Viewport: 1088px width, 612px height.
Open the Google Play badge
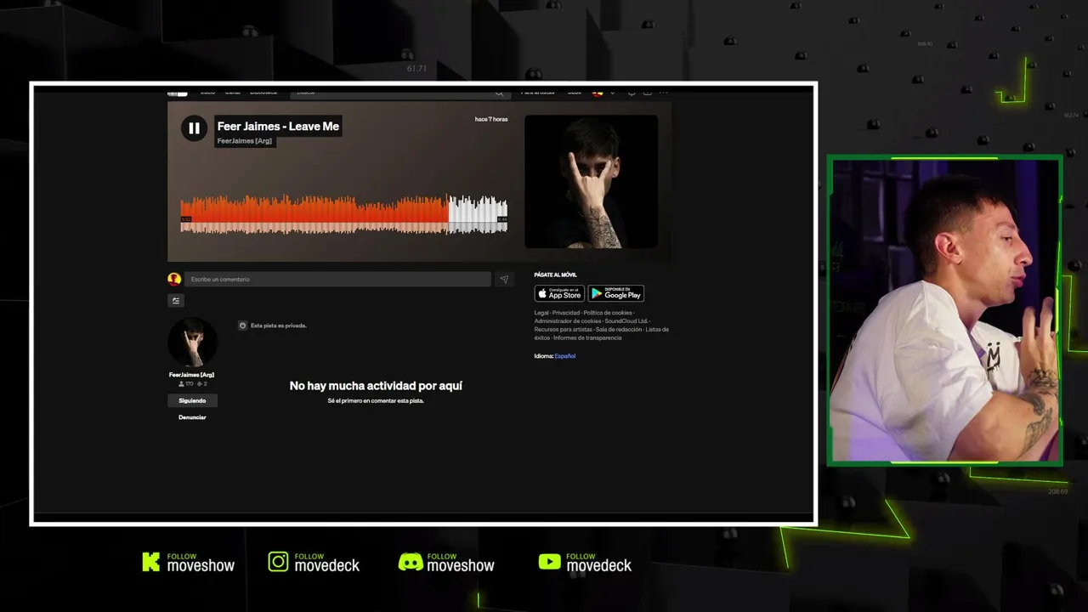[616, 293]
